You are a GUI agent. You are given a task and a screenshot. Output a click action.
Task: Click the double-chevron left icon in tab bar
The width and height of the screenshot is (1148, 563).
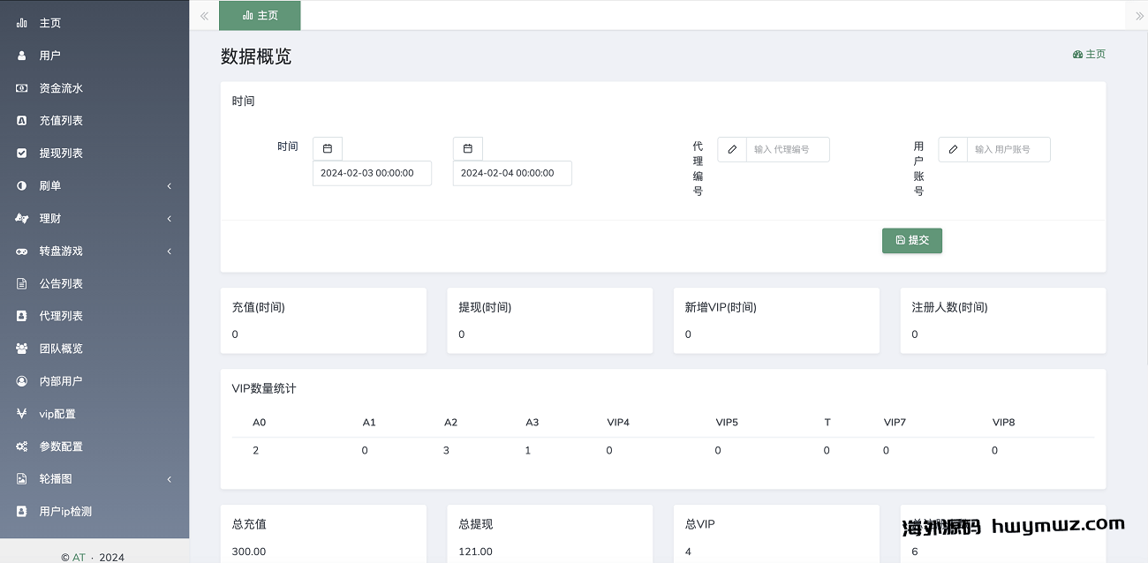[204, 16]
